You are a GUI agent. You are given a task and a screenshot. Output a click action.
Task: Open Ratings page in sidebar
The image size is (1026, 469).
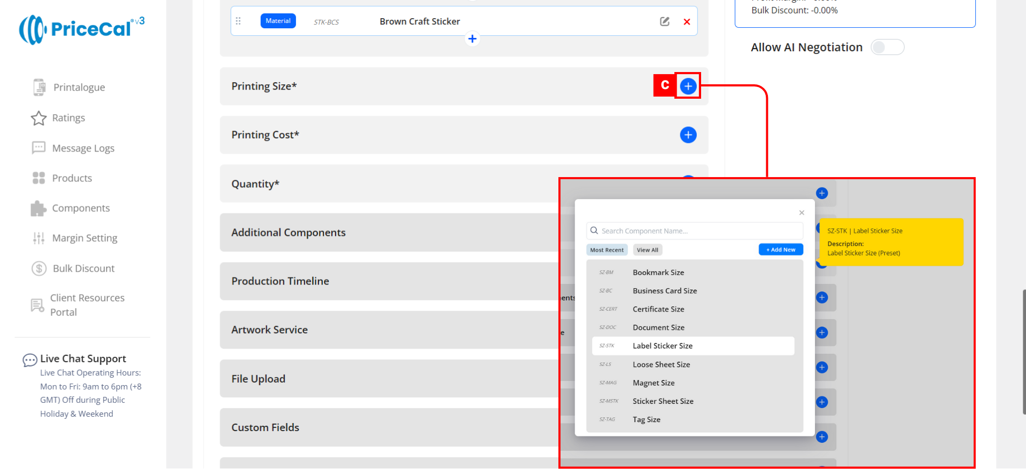pos(68,118)
